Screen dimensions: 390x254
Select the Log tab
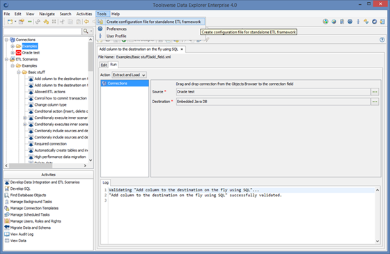[x=105, y=182]
